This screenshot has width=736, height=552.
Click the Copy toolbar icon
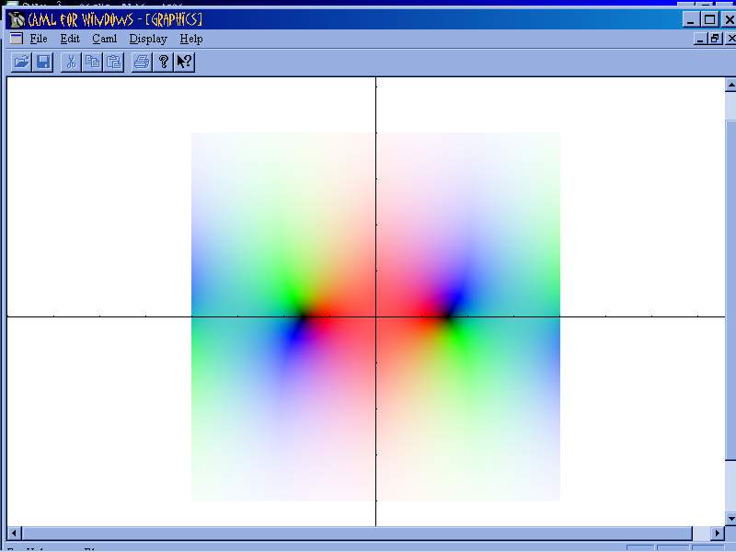[92, 62]
